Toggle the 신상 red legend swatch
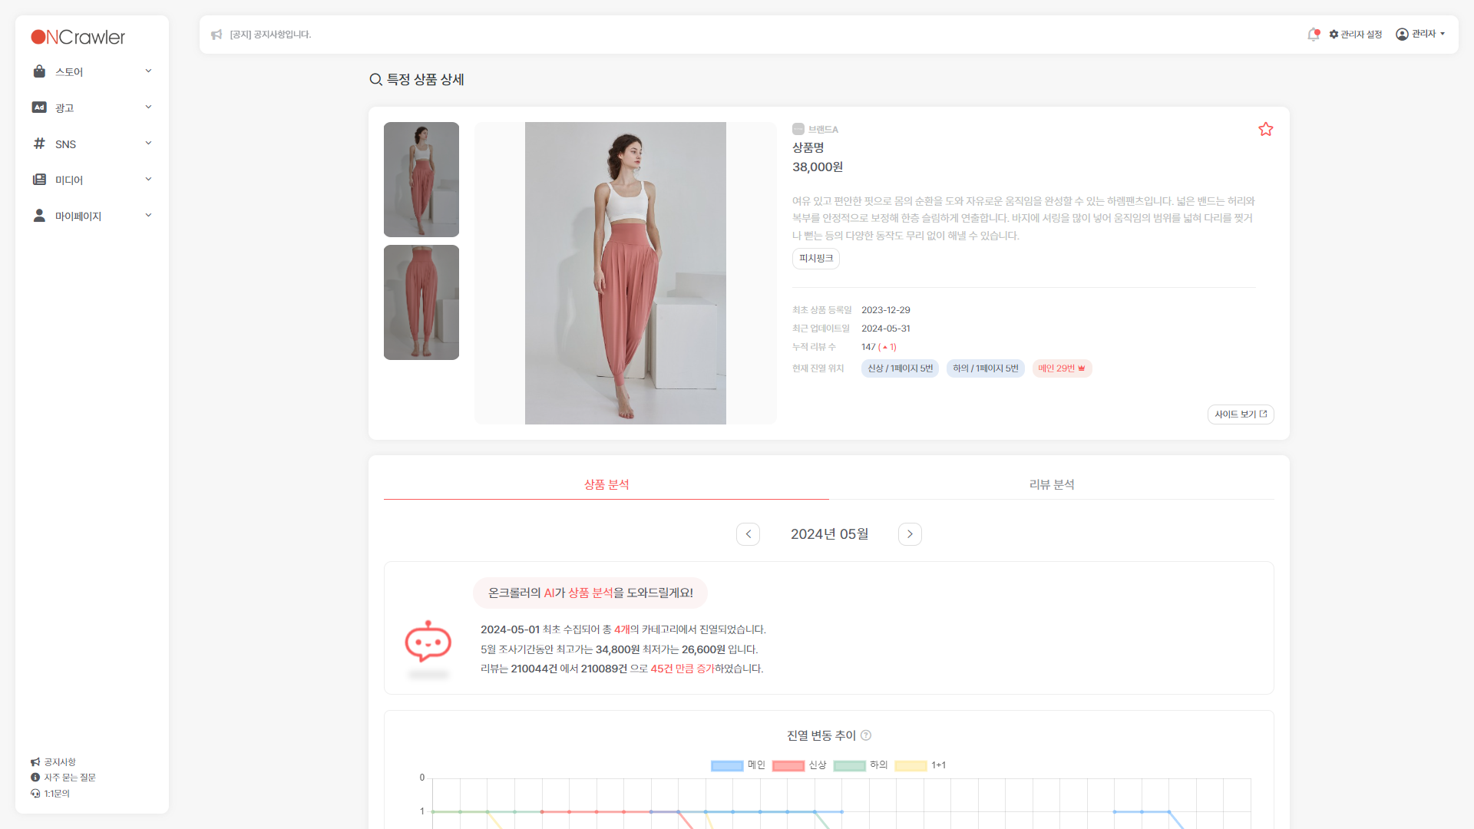 (x=788, y=765)
